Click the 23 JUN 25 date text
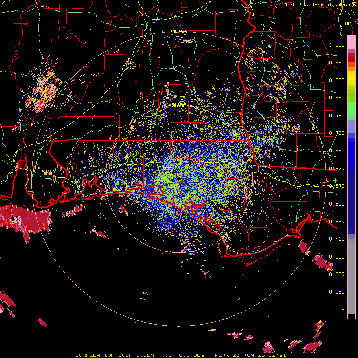This screenshot has height=358, width=358. point(249,355)
